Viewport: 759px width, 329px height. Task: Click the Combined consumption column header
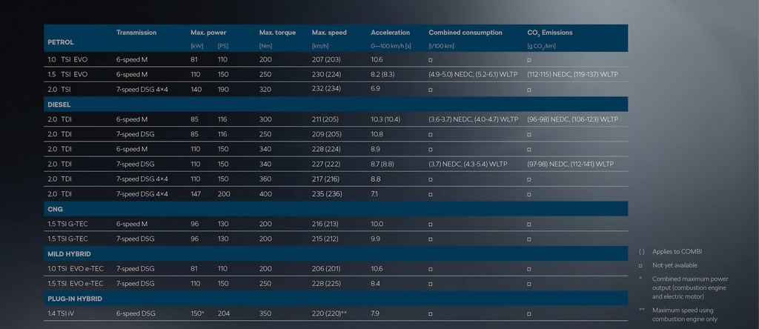(x=465, y=33)
